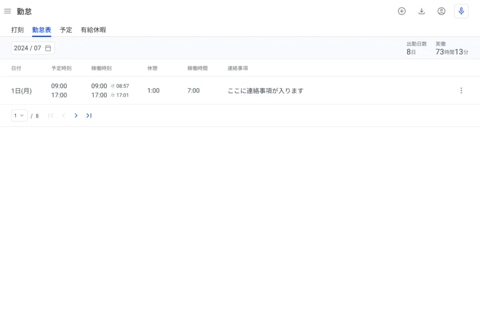Switch to the 打刻 tab

pos(17,30)
